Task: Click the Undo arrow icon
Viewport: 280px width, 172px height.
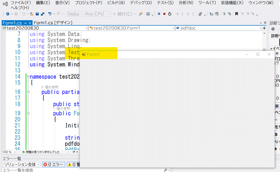Action: click(50, 14)
